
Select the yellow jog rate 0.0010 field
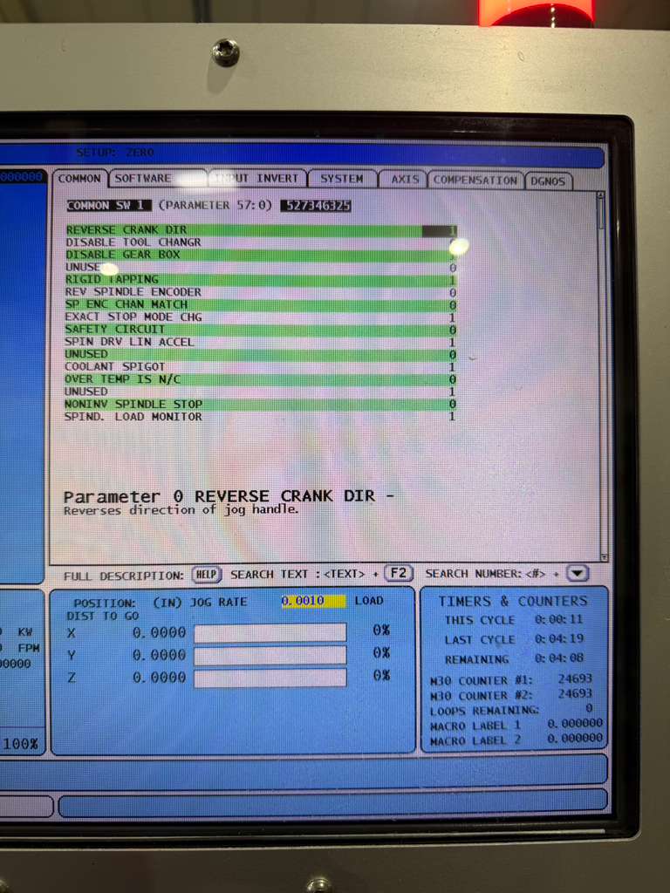coord(312,602)
